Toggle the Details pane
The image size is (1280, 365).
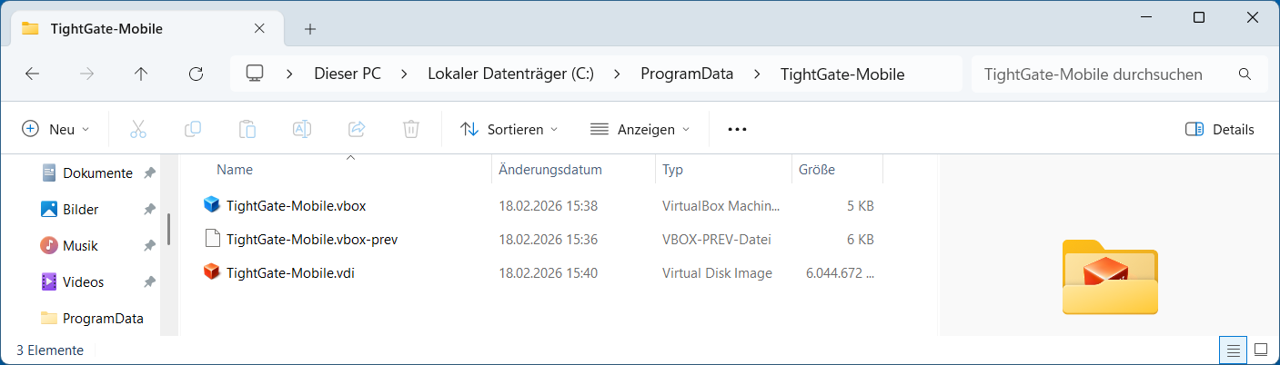pyautogui.click(x=1220, y=129)
